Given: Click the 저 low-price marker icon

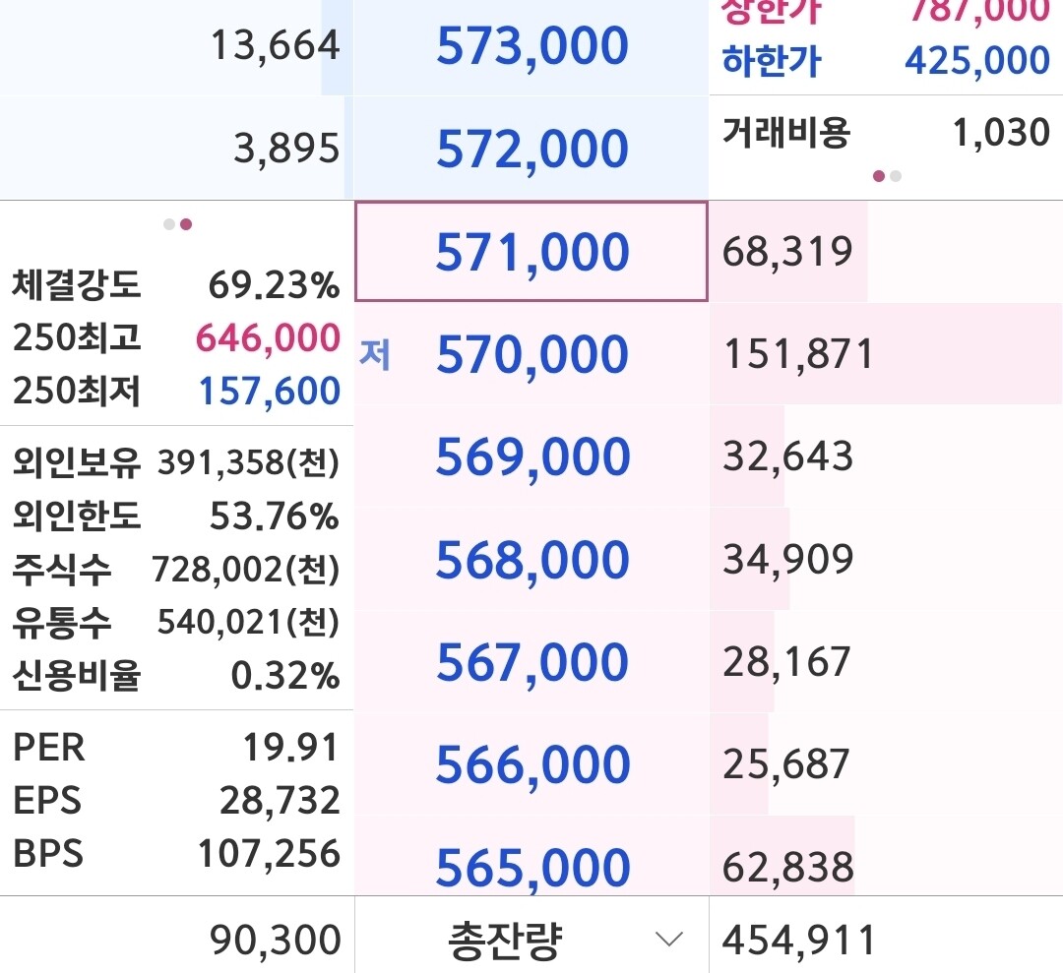Looking at the screenshot, I should point(375,355).
